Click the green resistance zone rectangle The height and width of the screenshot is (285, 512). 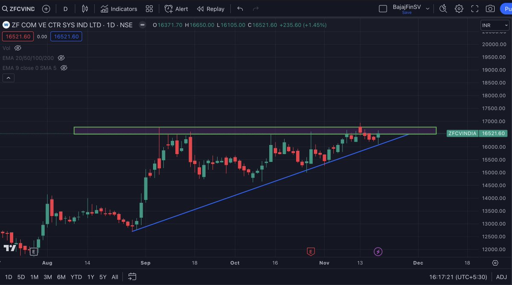[255, 130]
